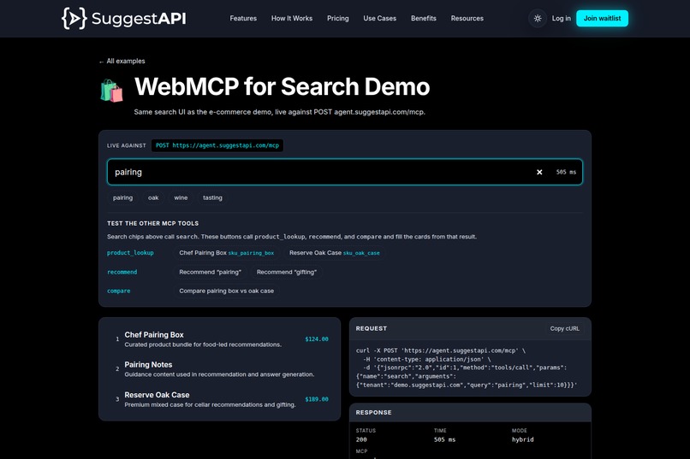This screenshot has height=459, width=690.
Task: Click the TEST THE OTHER MCP TOOLS heading
Action: 152,224
